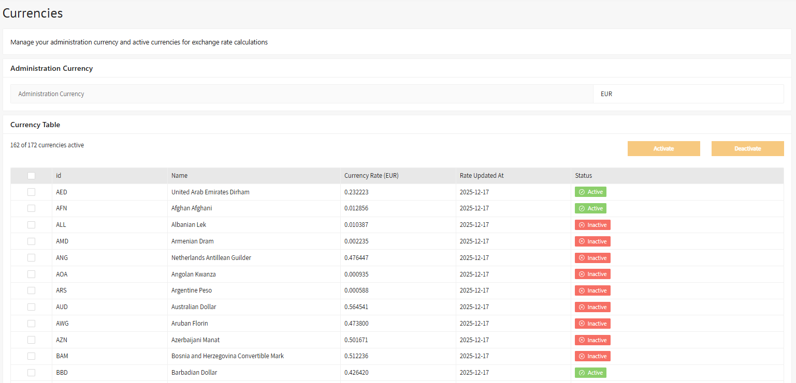Click the Active badge for Barbadian Dollar
Screen dimensions: 796x383
[590, 373]
